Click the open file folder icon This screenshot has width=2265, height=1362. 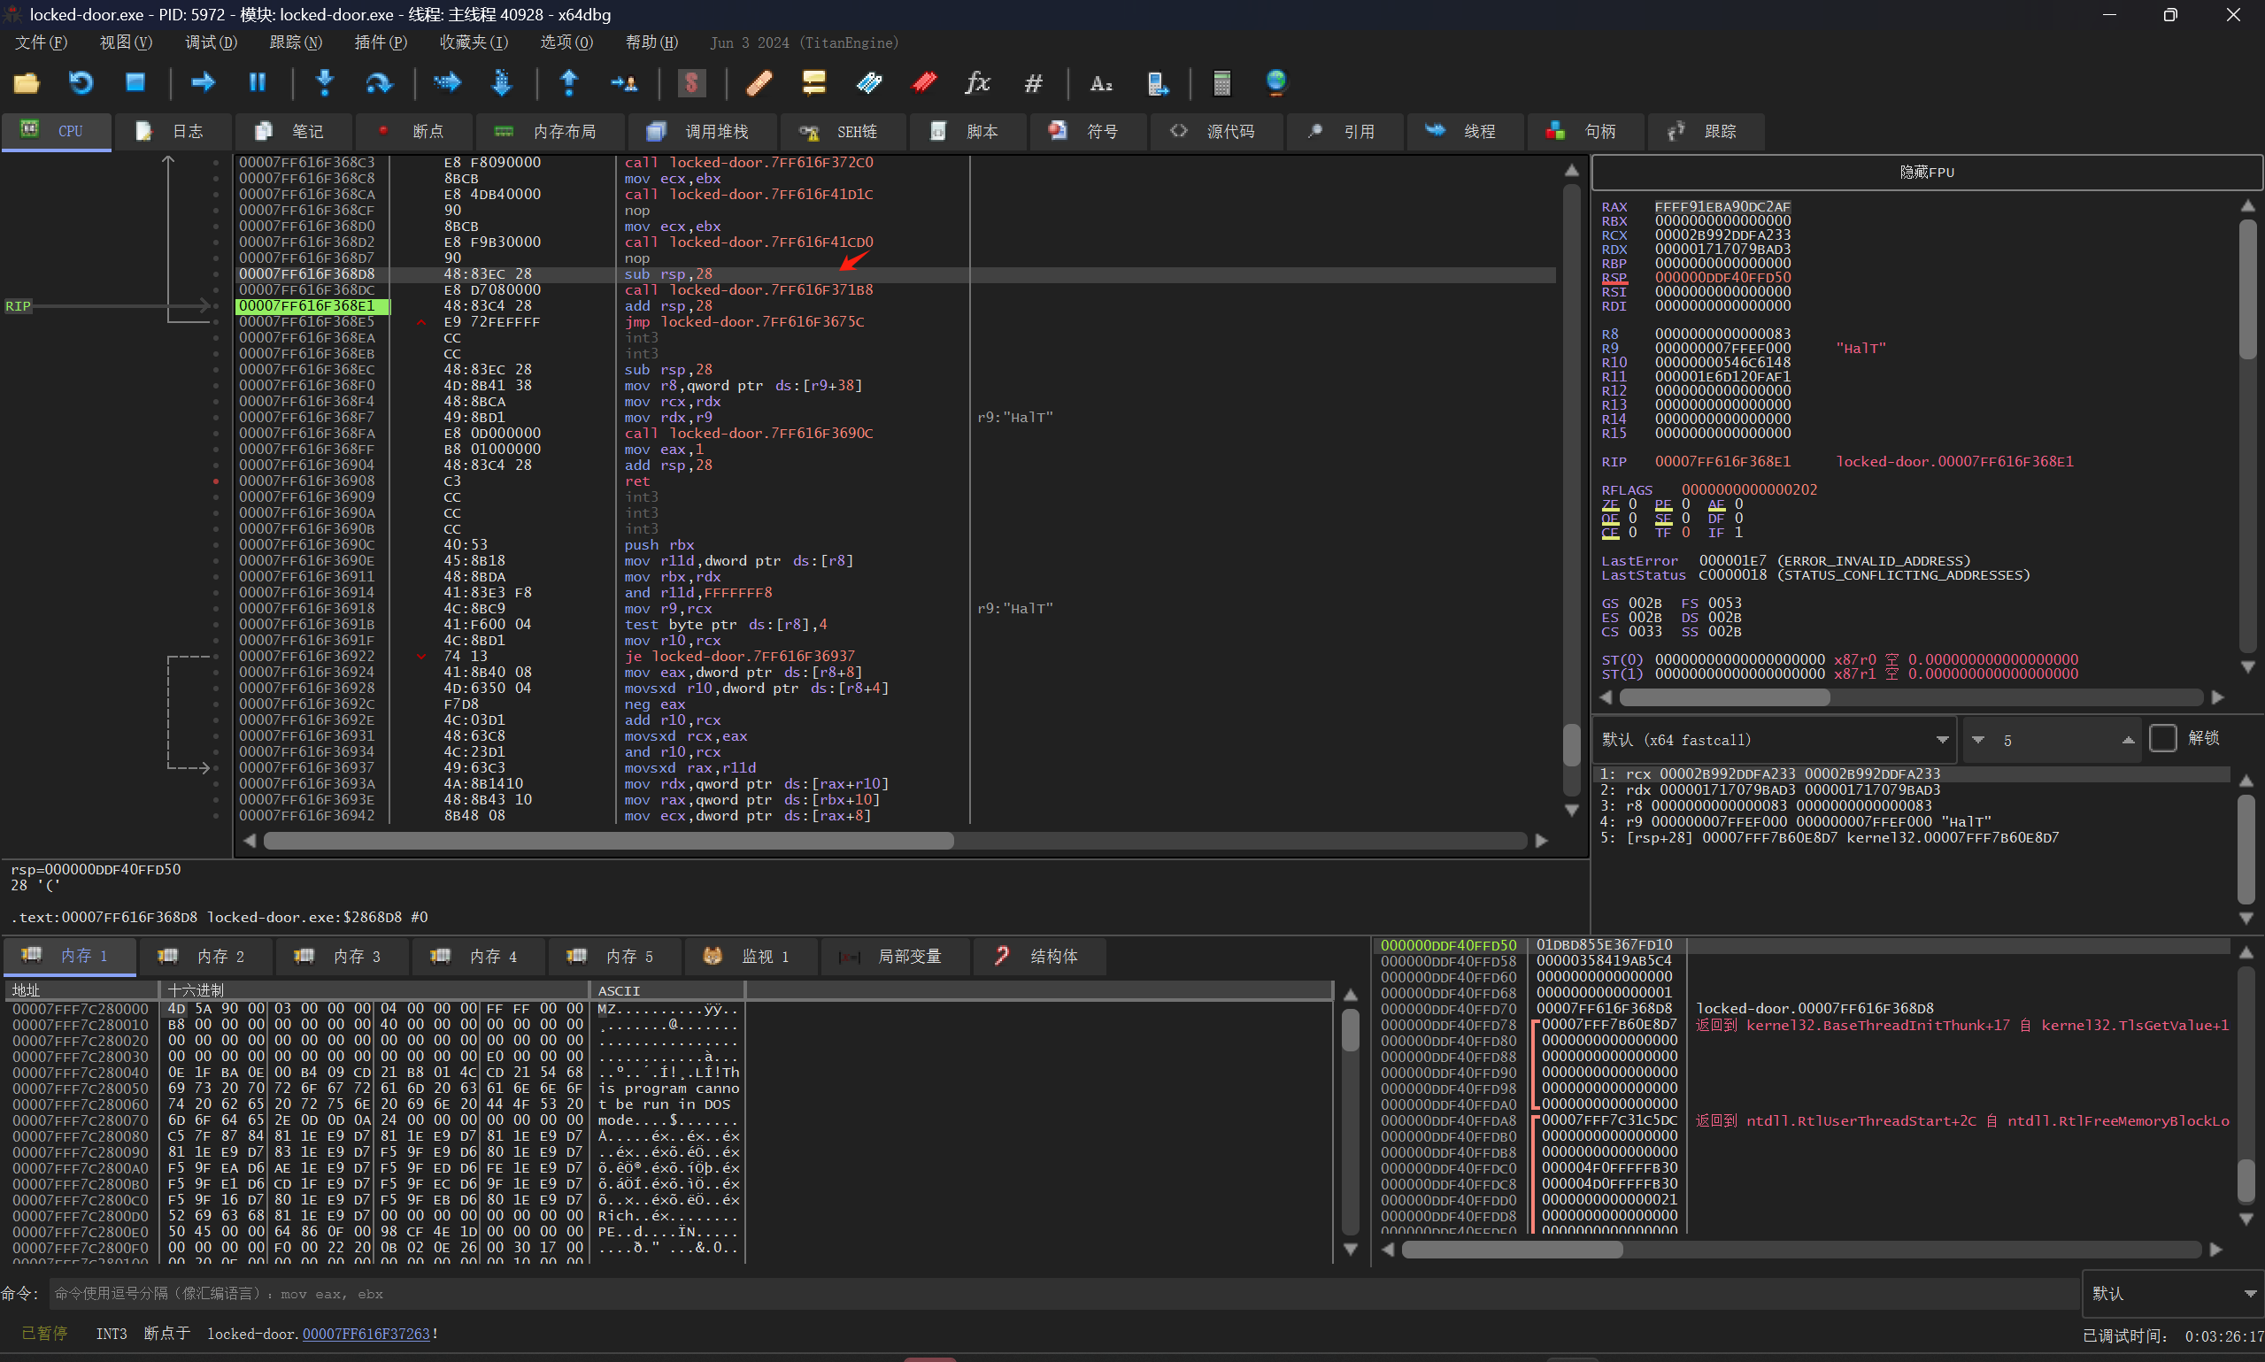27,83
